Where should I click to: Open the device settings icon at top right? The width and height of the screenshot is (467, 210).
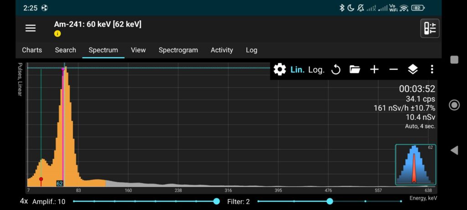(x=430, y=28)
